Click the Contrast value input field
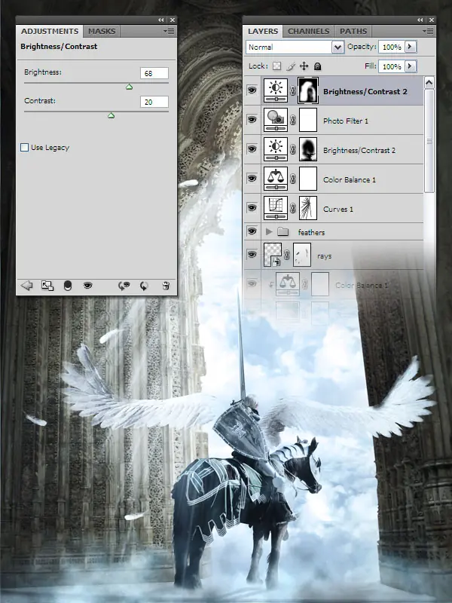 click(x=154, y=102)
